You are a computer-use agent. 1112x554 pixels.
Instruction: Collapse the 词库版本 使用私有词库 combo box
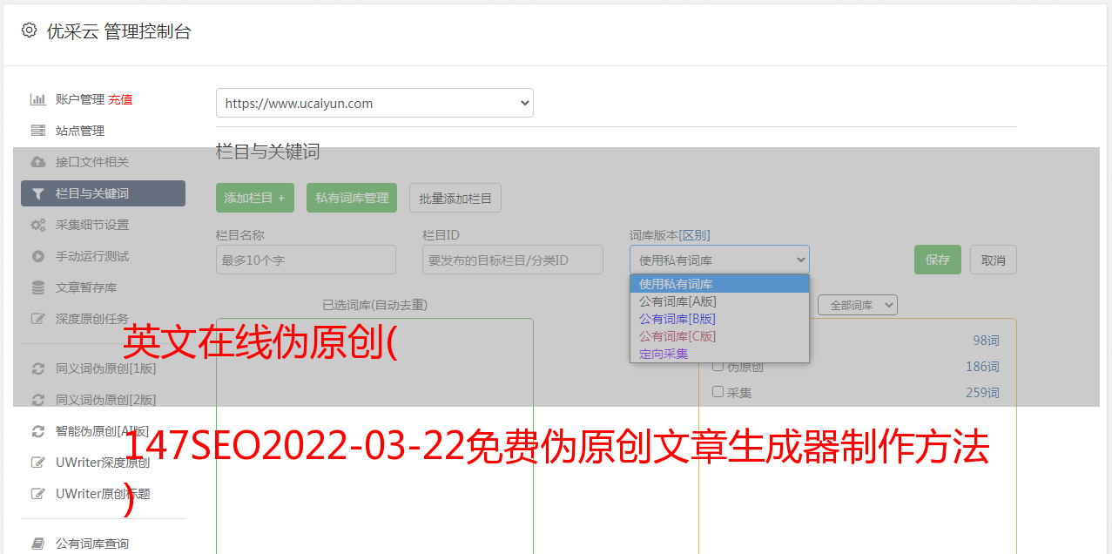pyautogui.click(x=719, y=260)
